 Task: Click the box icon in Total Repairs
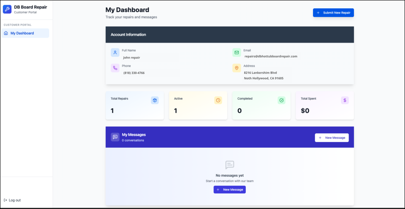155,100
